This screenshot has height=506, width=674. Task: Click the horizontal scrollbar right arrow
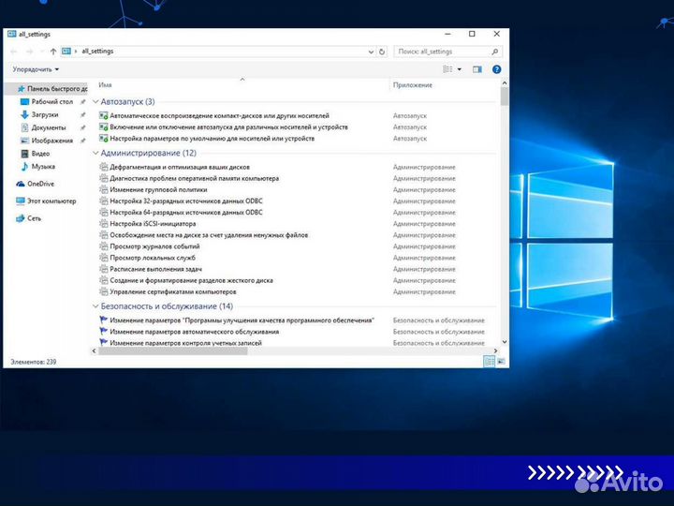point(495,351)
